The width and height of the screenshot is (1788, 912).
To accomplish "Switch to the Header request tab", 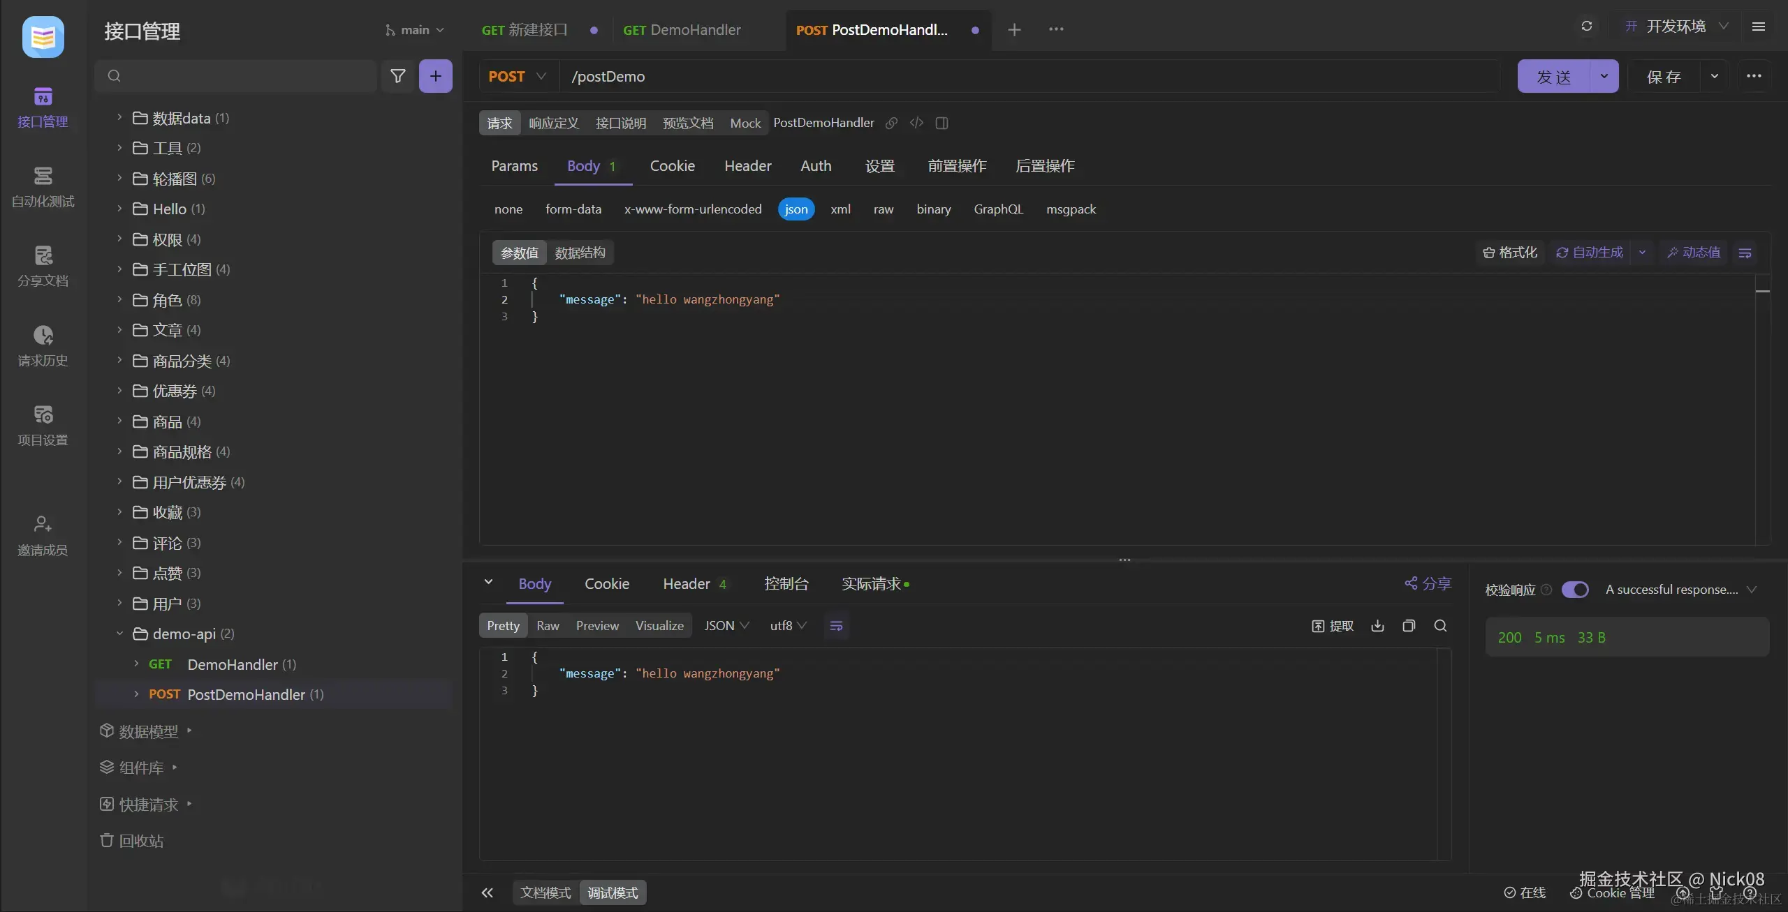I will (747, 166).
